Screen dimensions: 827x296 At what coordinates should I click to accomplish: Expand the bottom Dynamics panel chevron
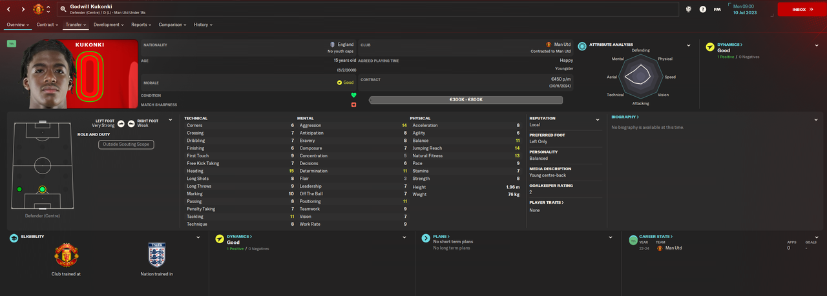pyautogui.click(x=404, y=237)
